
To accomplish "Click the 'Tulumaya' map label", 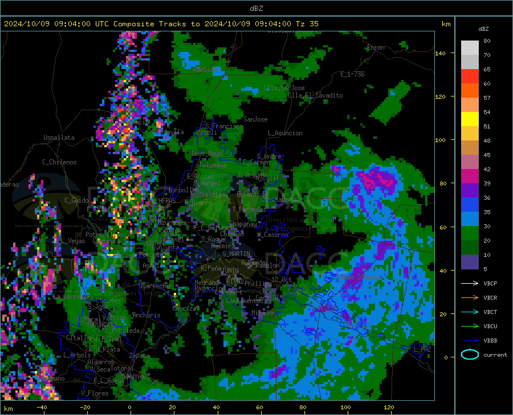I will (213, 165).
